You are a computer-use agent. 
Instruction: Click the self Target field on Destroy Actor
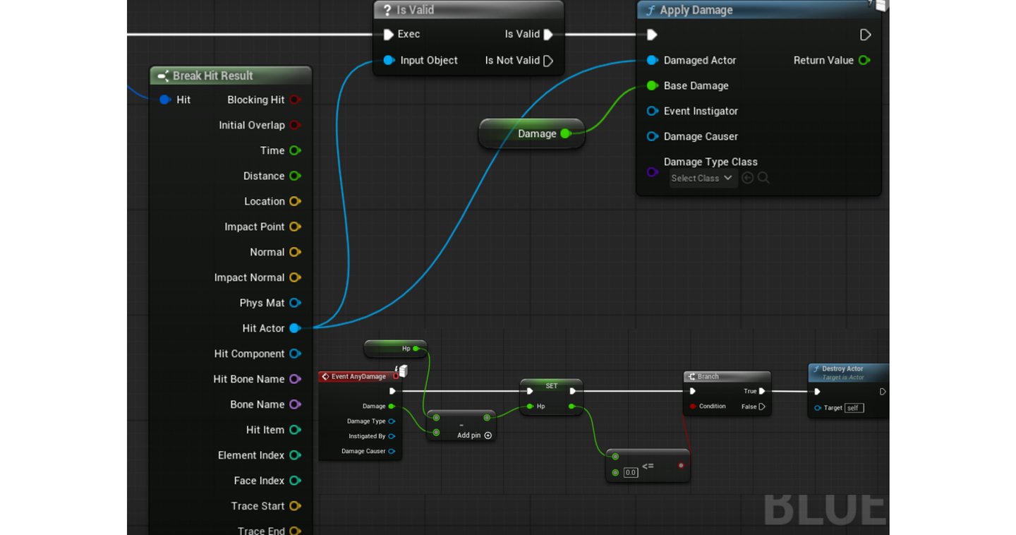(x=854, y=408)
